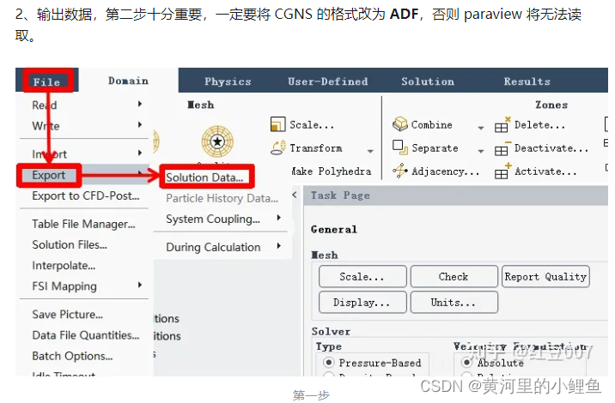Open Table File Manager
The height and width of the screenshot is (403, 615).
pos(83,224)
